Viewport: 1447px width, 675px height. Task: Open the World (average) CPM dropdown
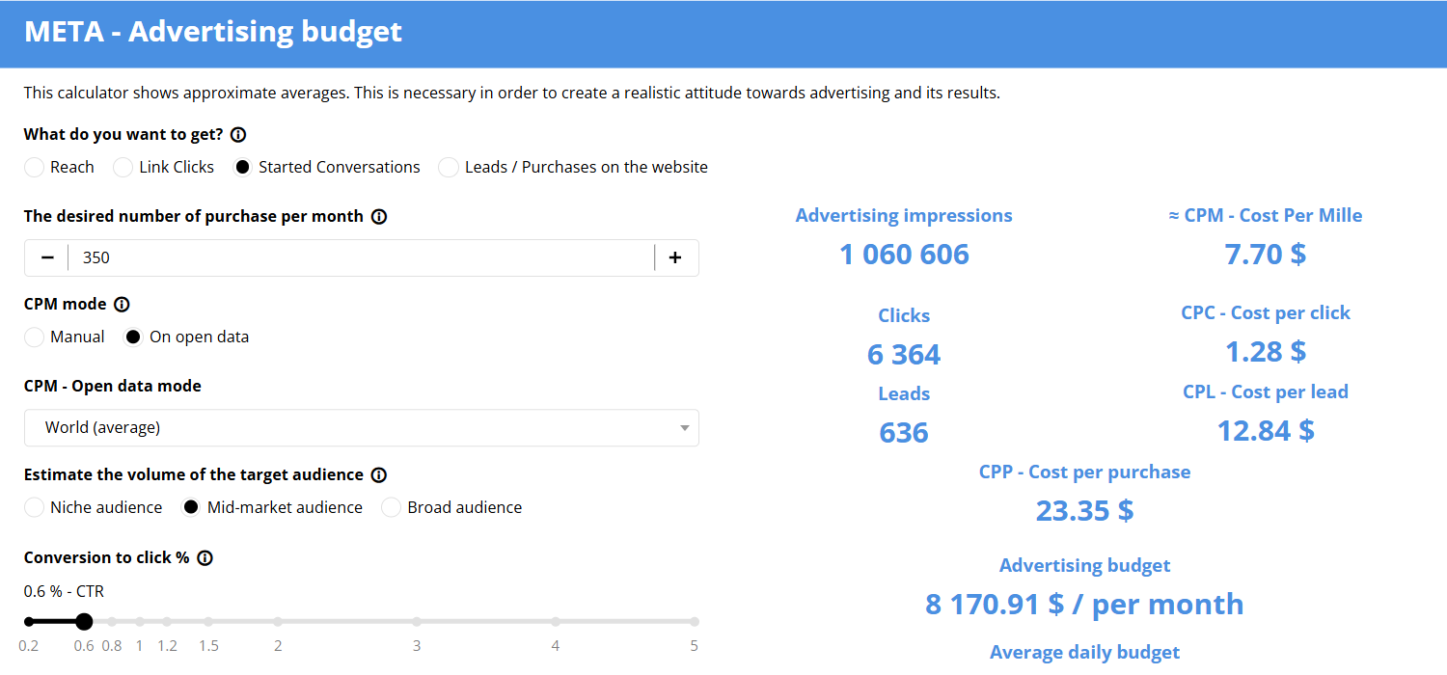pos(361,428)
